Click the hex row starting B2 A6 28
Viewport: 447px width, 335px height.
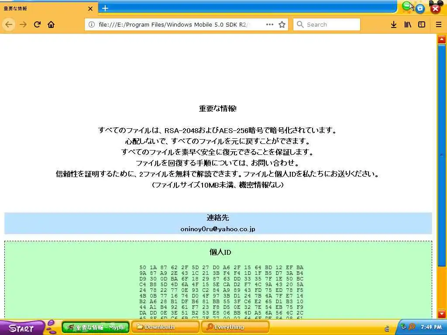[x=221, y=302]
